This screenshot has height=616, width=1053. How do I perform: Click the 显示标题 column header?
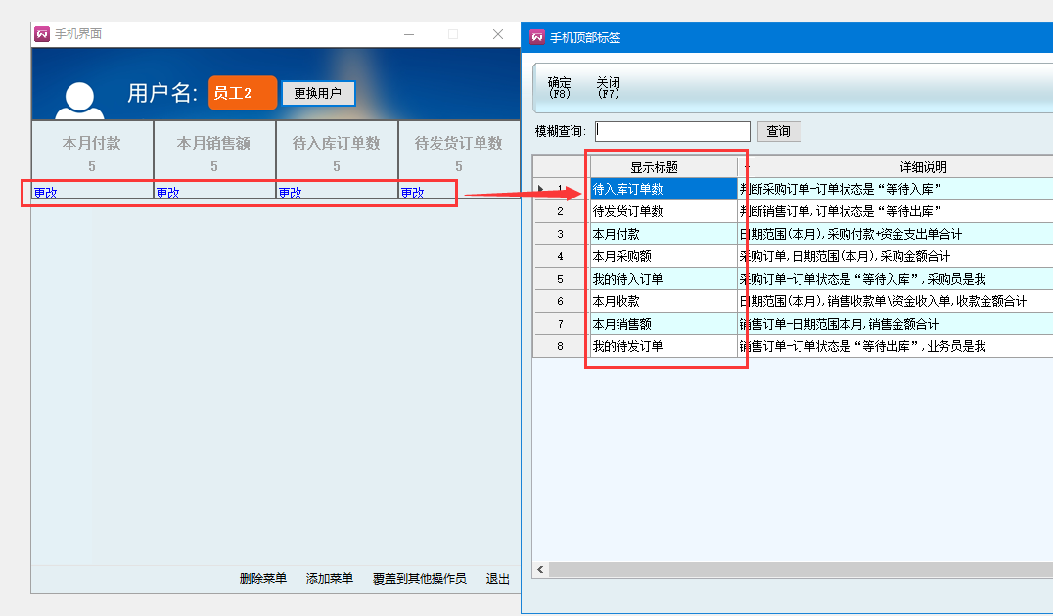pyautogui.click(x=663, y=167)
